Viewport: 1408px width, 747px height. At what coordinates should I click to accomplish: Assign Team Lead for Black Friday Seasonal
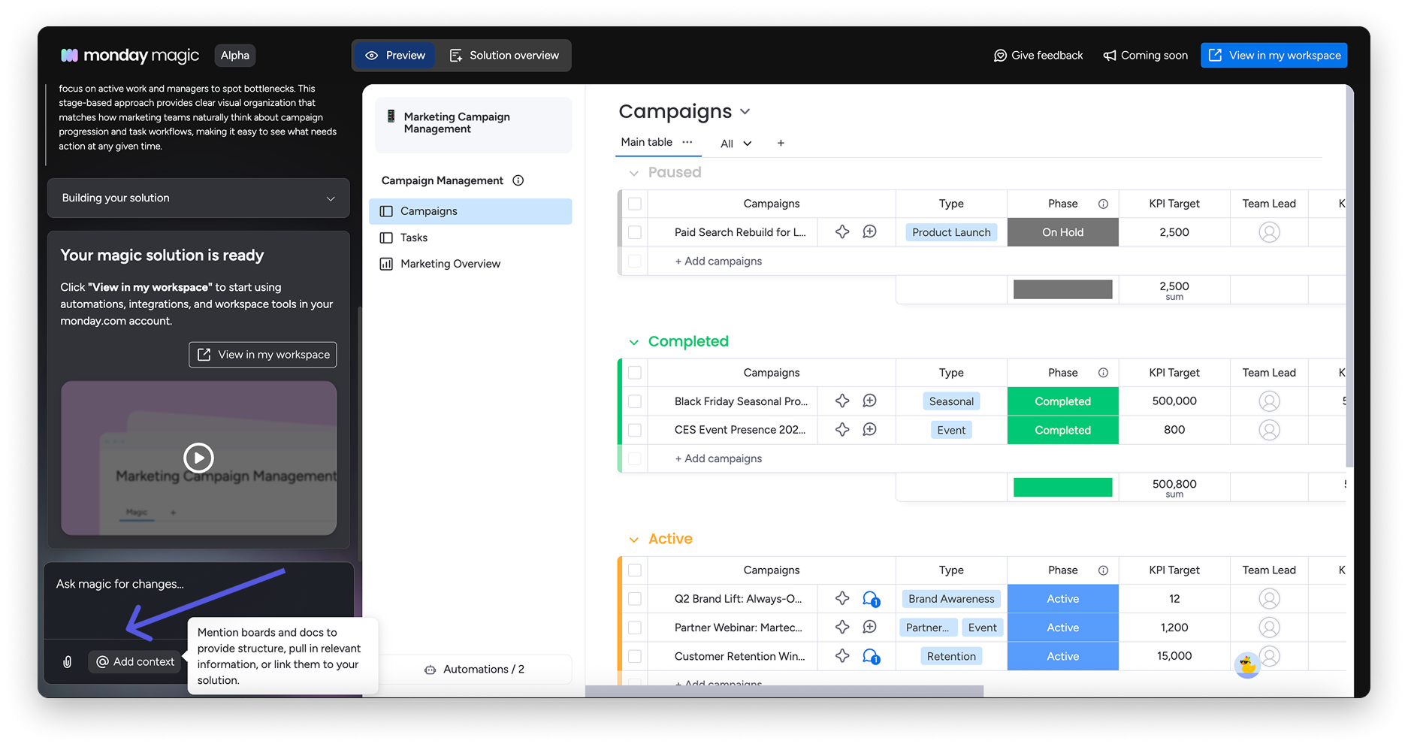tap(1269, 401)
